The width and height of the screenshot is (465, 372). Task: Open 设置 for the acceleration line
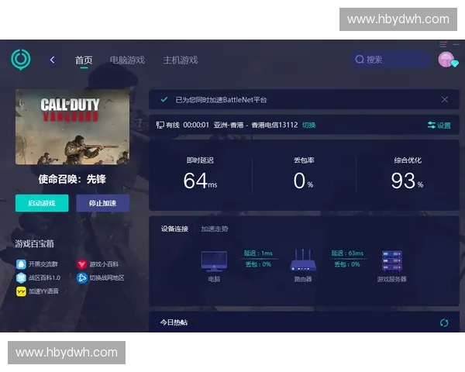pyautogui.click(x=439, y=125)
